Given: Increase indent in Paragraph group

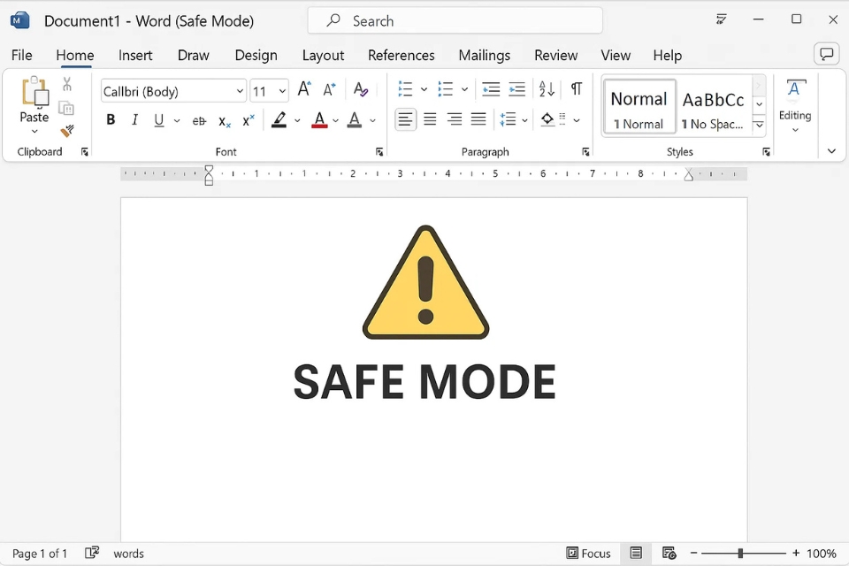Looking at the screenshot, I should coord(517,89).
